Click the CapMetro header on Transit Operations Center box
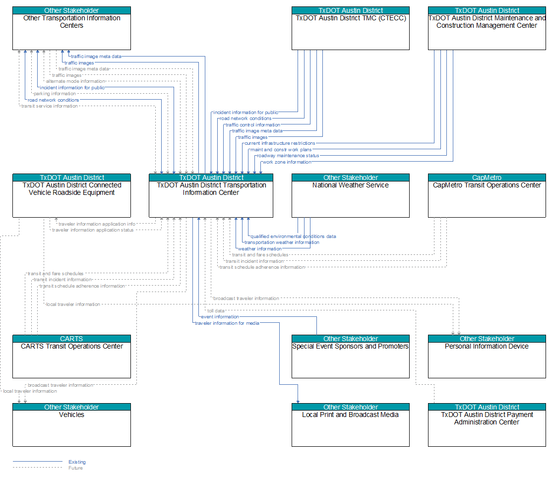The height and width of the screenshot is (477, 551). pyautogui.click(x=487, y=178)
